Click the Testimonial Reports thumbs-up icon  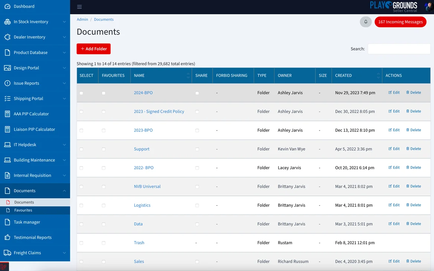7,237
